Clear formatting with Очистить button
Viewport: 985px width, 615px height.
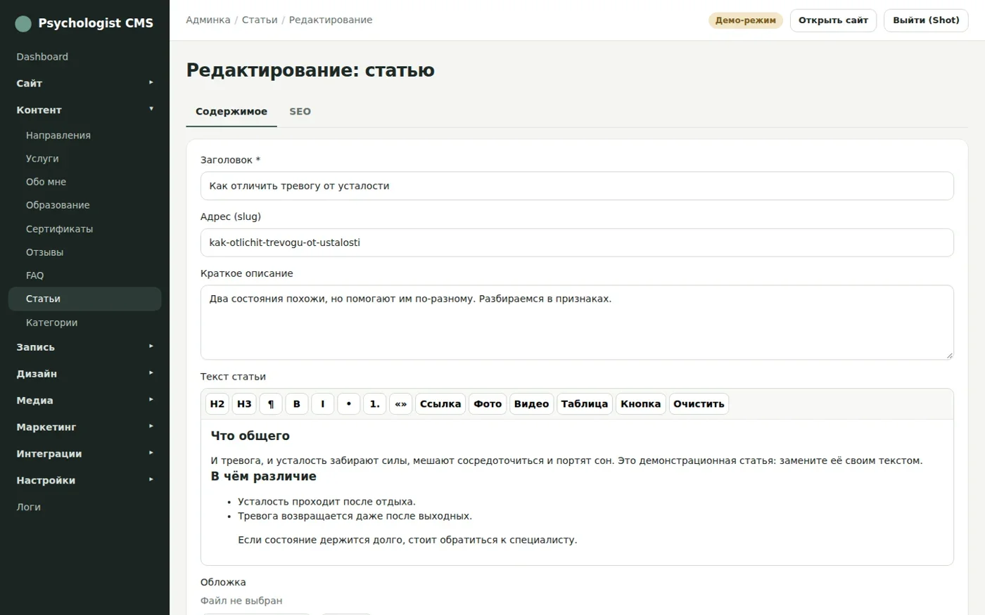699,404
